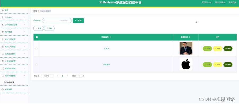Image resolution: width=239 pixels, height=104 pixels.
Task: Click the portrait photo thumbnail for 王鹏飞
Action: (x=186, y=48)
